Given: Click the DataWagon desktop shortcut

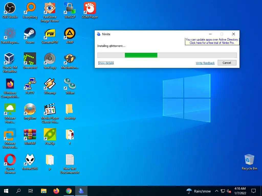Looking at the screenshot, I should (x=10, y=36).
